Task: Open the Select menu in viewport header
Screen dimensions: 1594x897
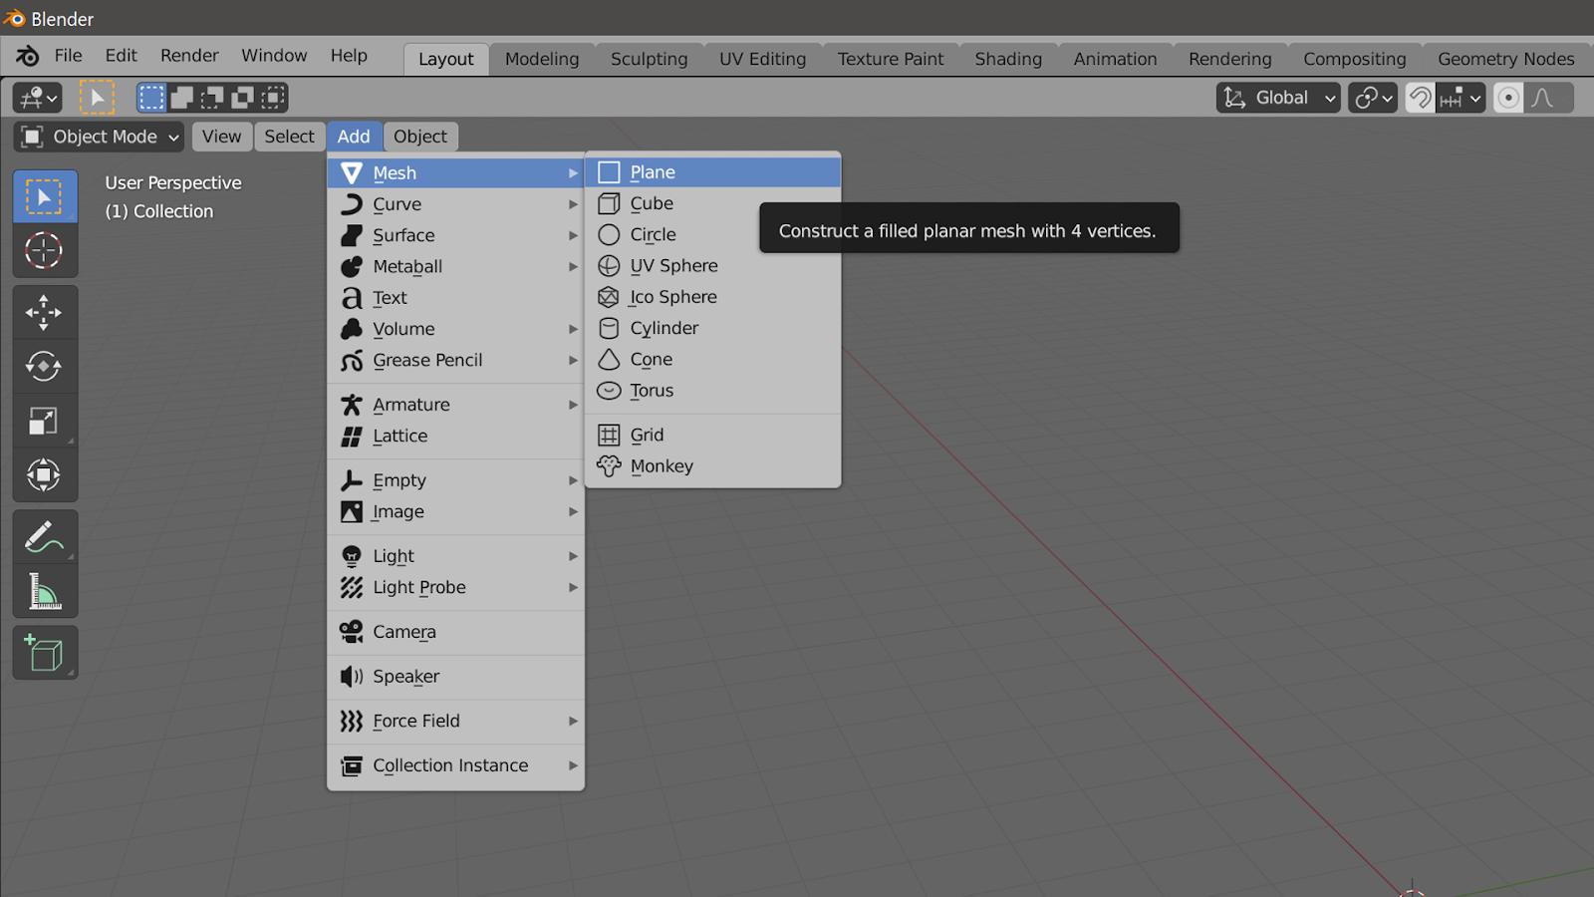Action: point(289,137)
